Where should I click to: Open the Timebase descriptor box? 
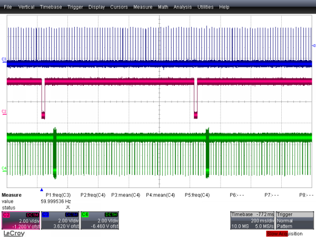tap(252, 220)
